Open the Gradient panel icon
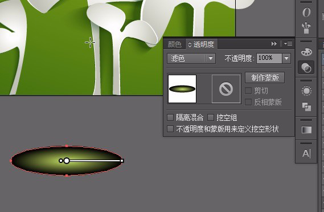Screen dimensions: 324x212 (x=306, y=130)
